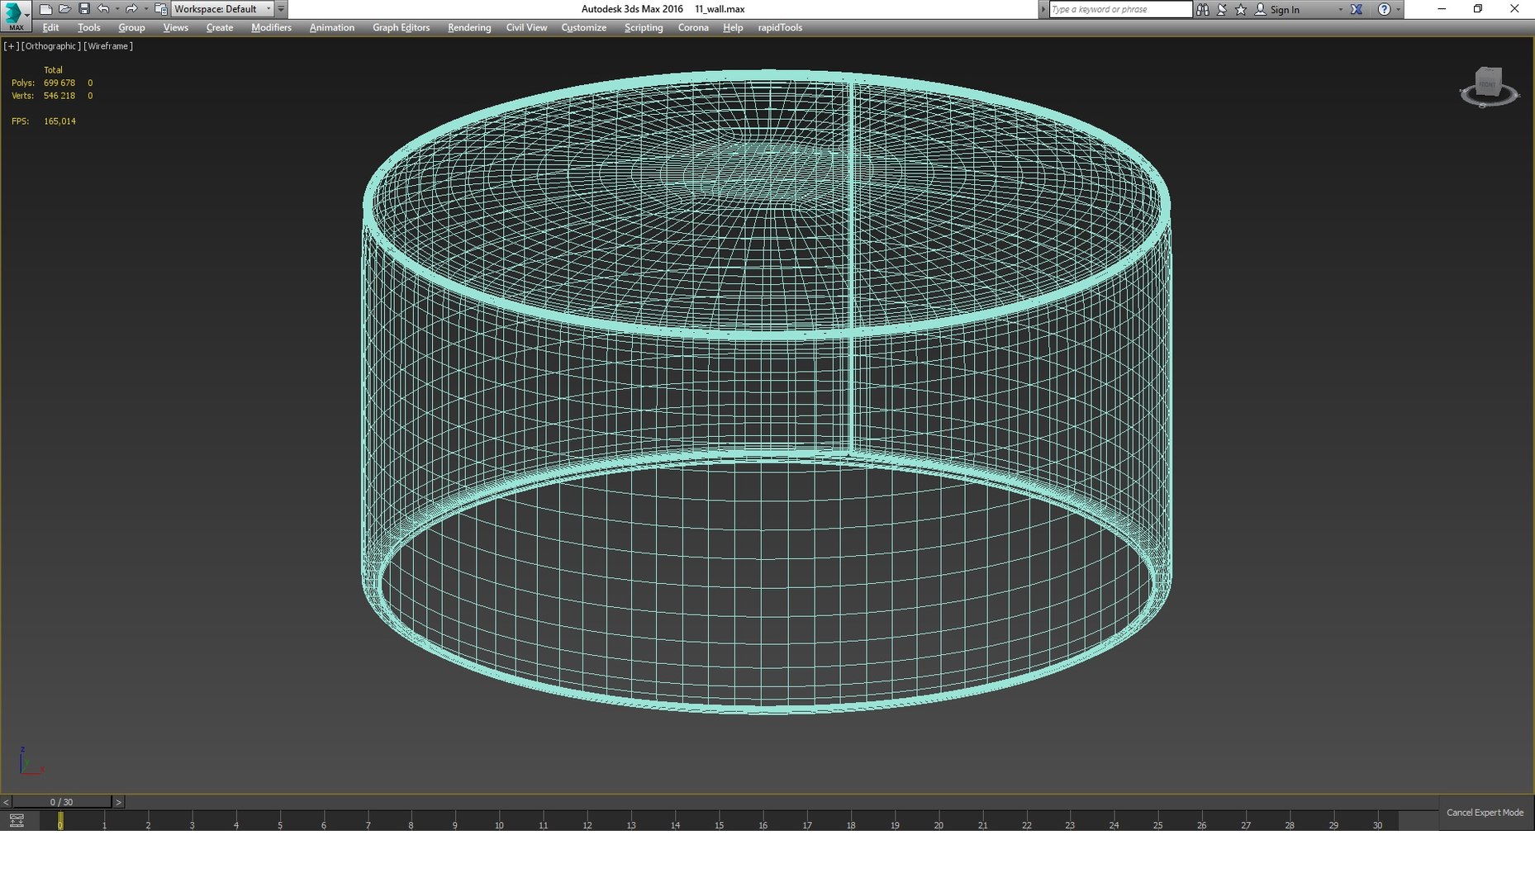Step to previous frame with < arrow
This screenshot has width=1535, height=892.
pyautogui.click(x=6, y=802)
